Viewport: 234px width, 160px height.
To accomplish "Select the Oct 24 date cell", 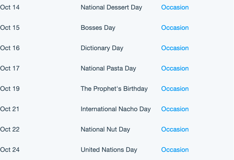I will point(10,150).
